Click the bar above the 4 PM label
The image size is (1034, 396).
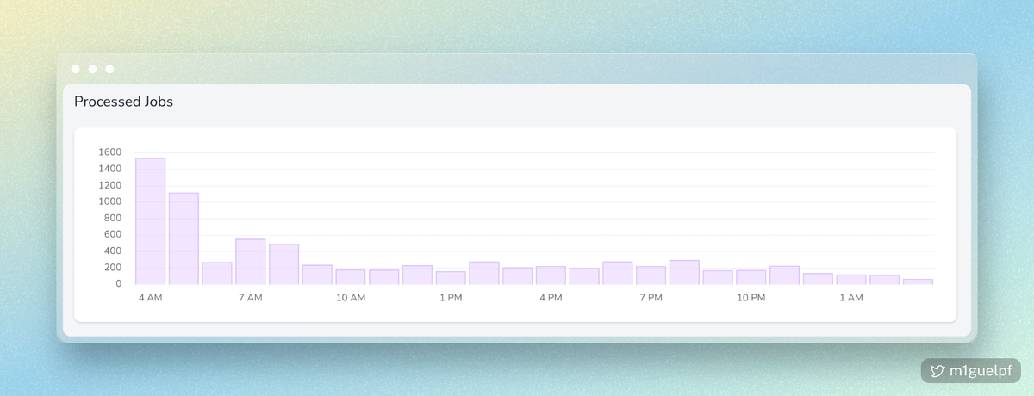(x=551, y=275)
